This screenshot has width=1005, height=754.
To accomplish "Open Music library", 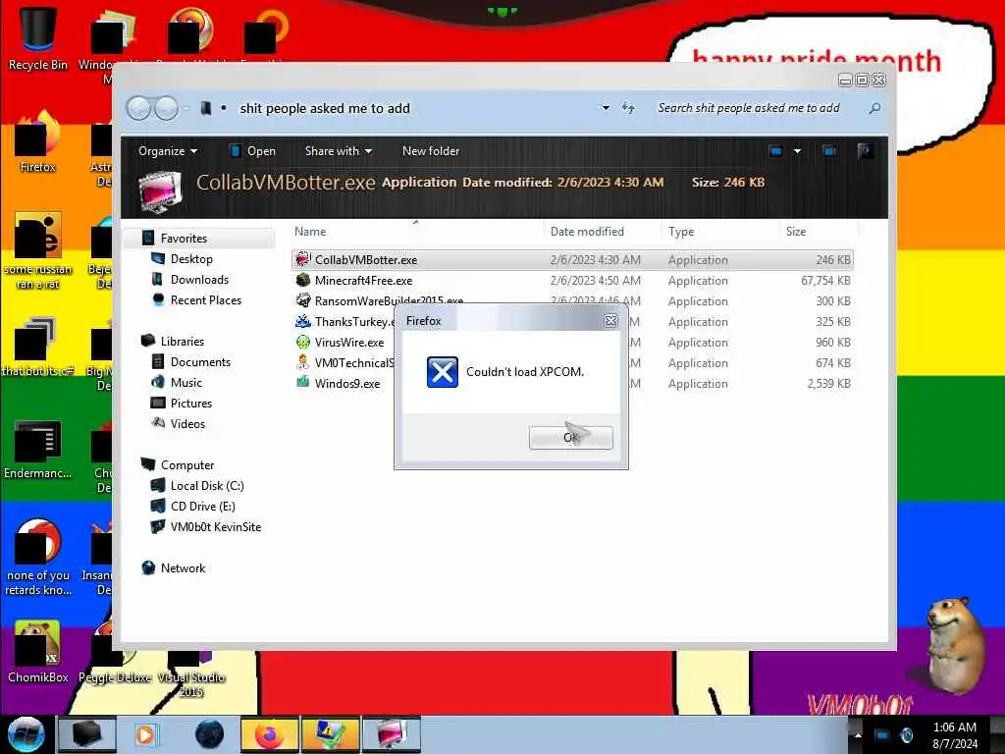I will pyautogui.click(x=185, y=382).
